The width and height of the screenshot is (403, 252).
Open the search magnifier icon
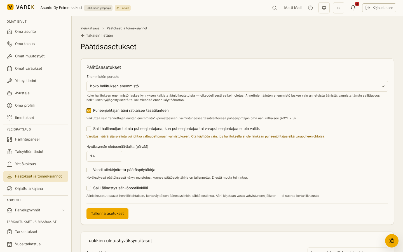click(x=275, y=8)
